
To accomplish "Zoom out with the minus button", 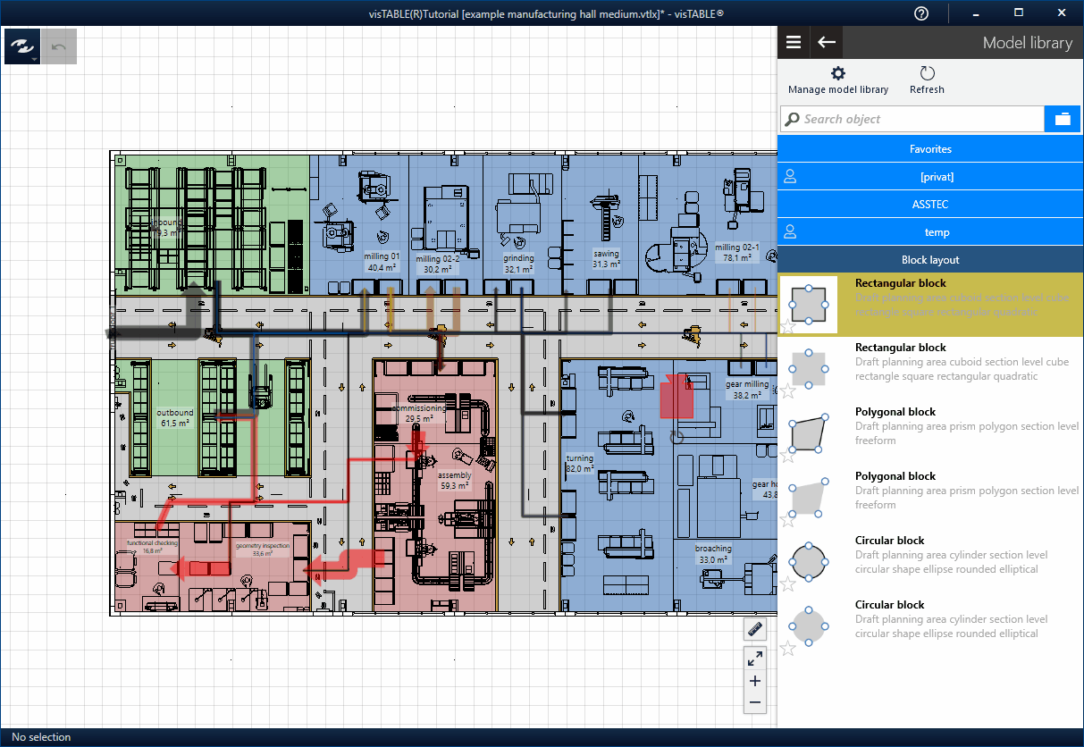I will tap(755, 703).
